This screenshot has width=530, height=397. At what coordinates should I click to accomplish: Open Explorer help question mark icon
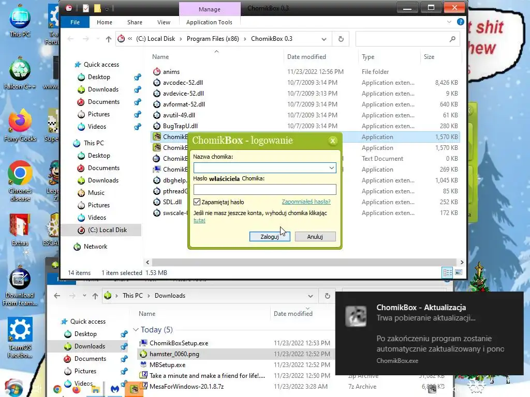[x=460, y=22]
